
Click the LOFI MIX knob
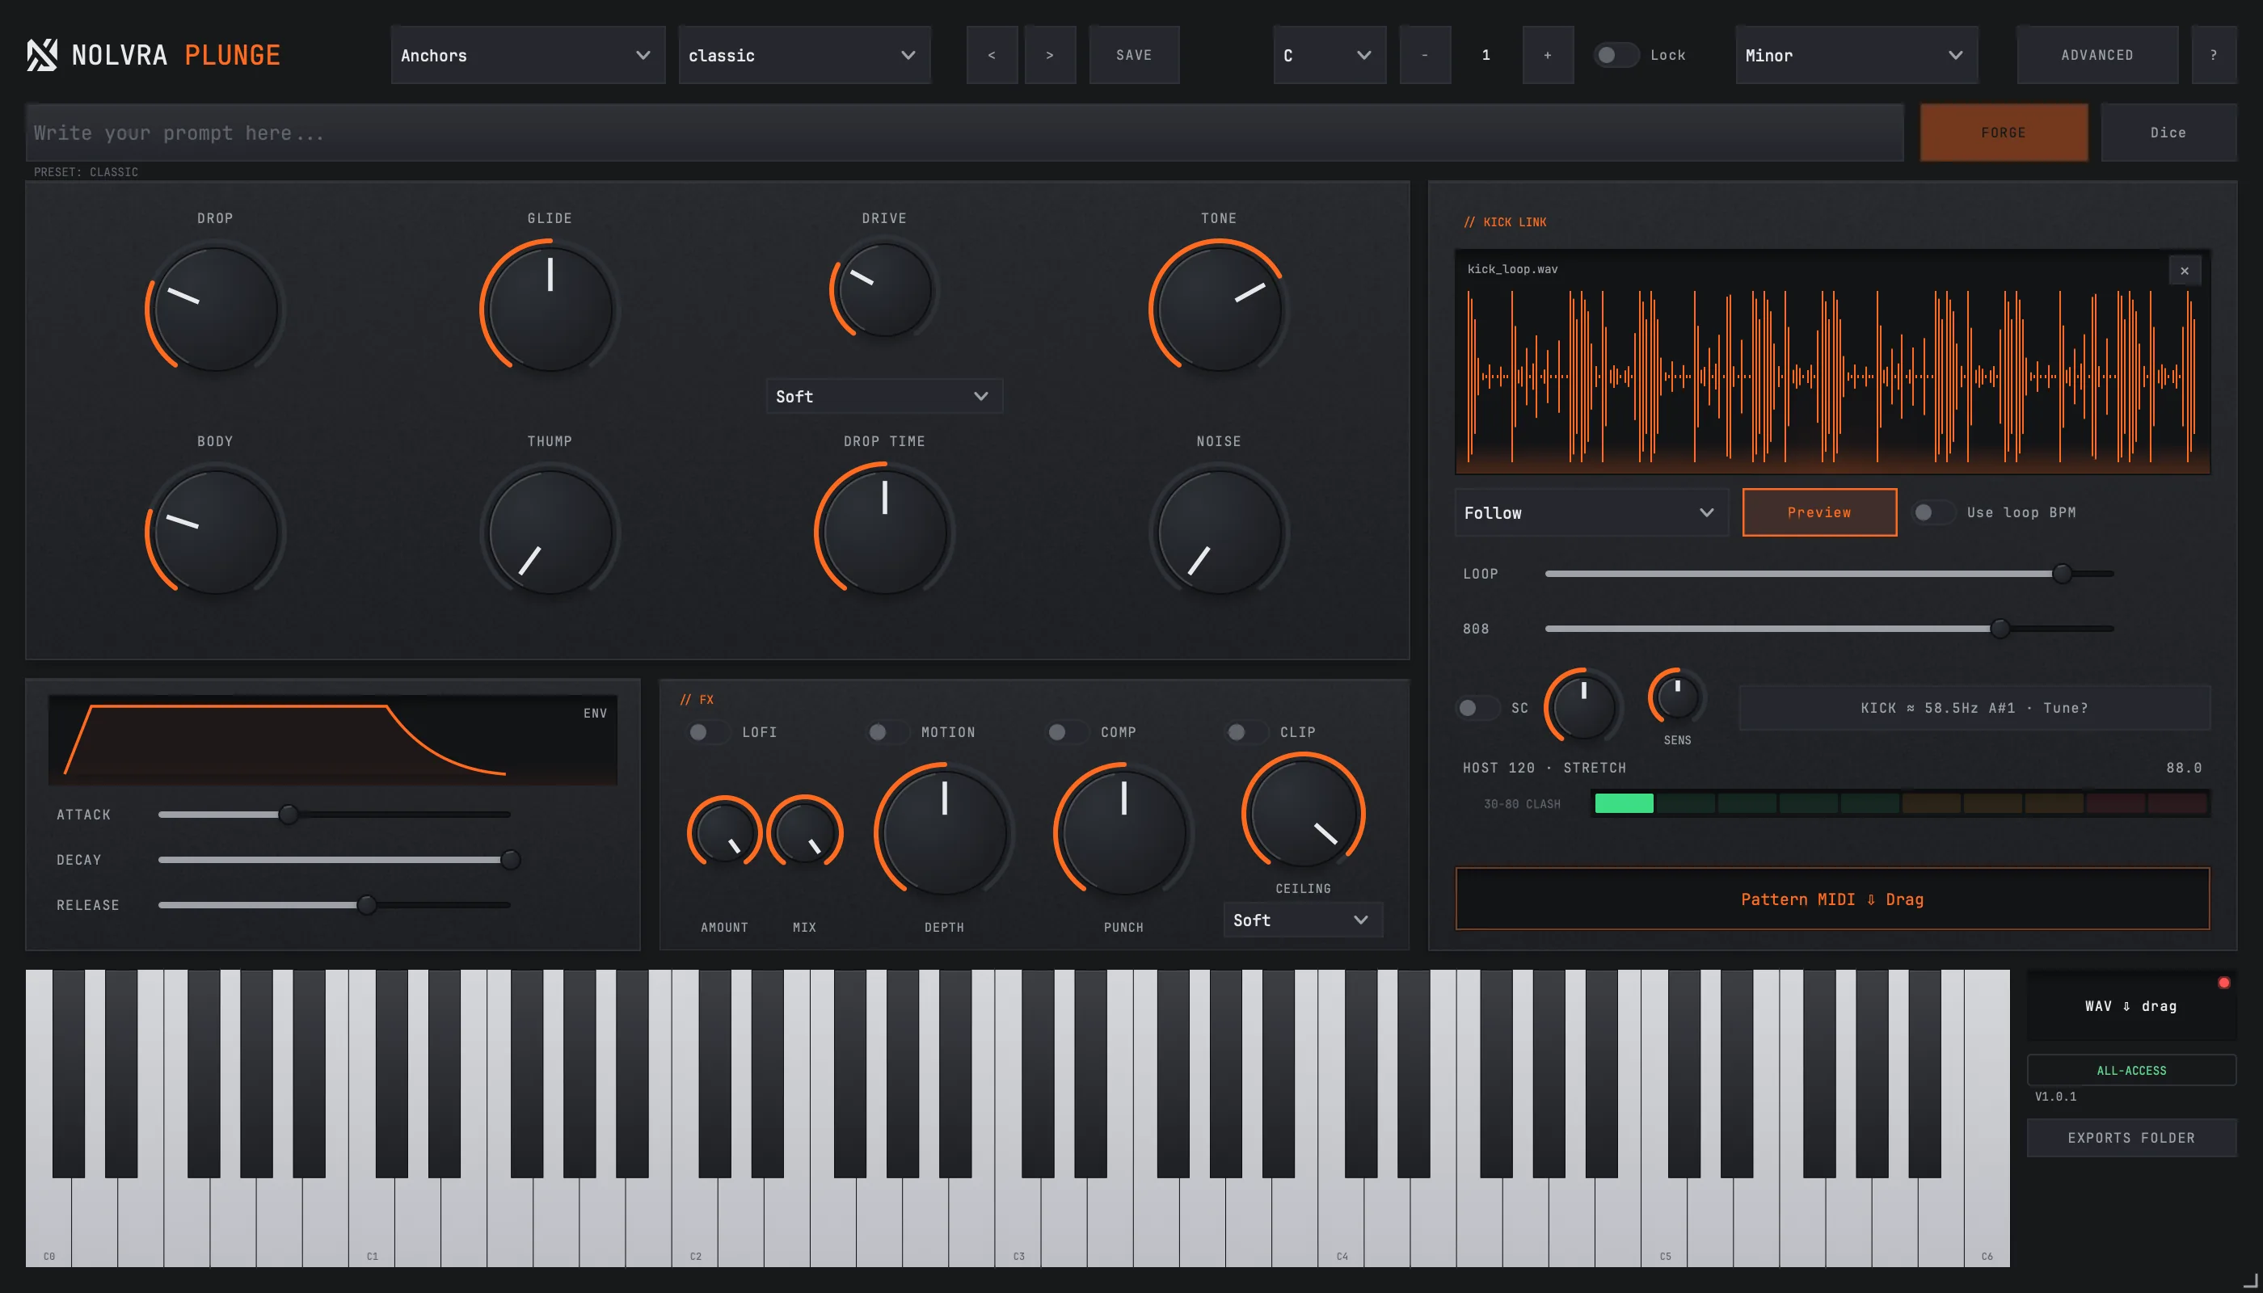[x=805, y=833]
